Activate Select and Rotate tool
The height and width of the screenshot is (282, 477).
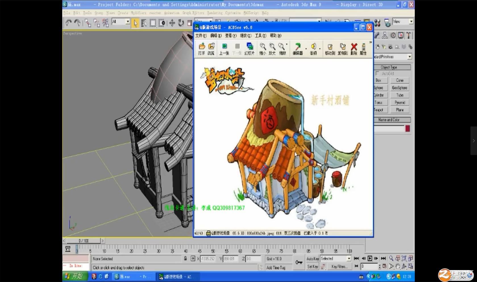pos(181,23)
